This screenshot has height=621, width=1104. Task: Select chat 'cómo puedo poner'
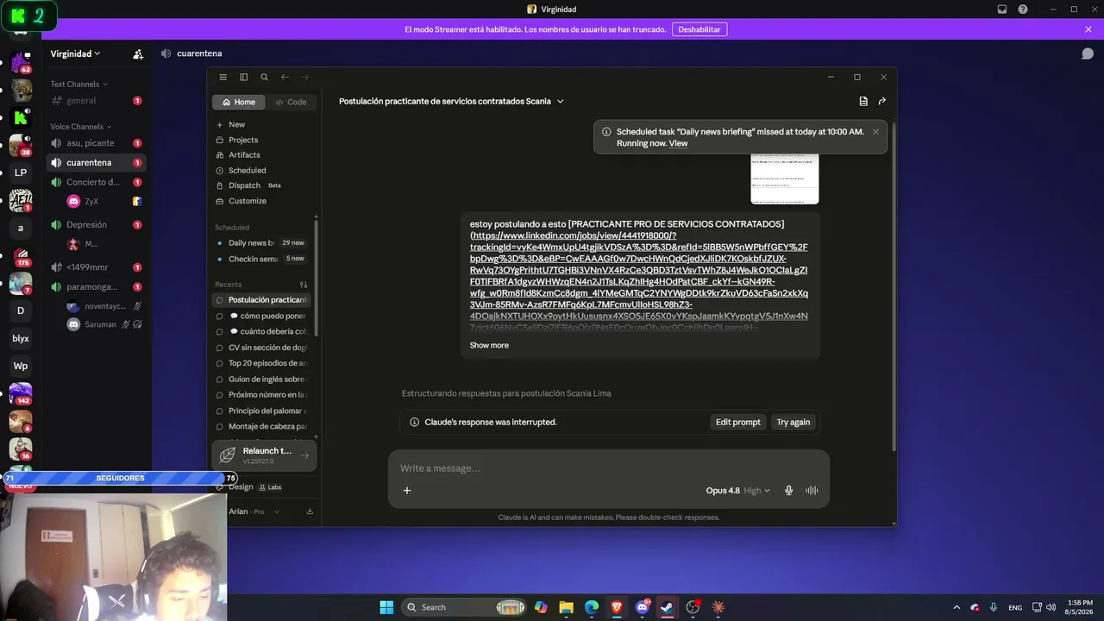[x=261, y=316]
